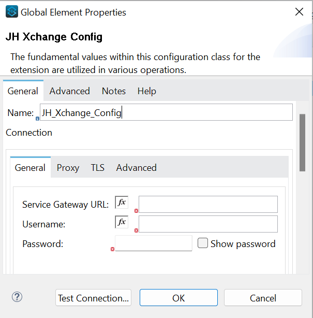Click the fx expression button for Service Gateway URL
The image size is (313, 318).
(122, 203)
